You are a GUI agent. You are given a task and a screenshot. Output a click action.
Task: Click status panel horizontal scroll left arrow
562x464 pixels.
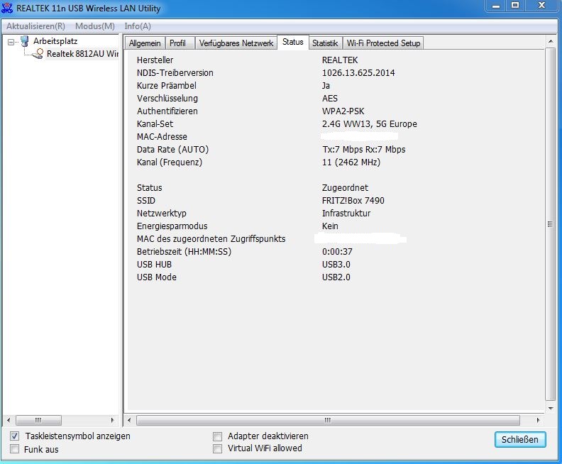pos(129,420)
